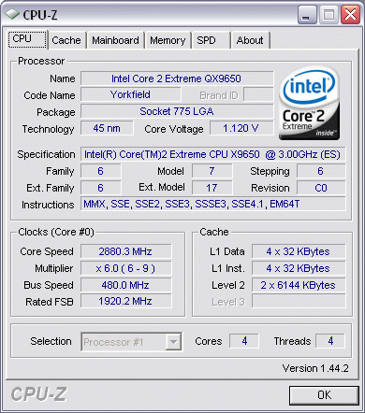Select the CPU tab
This screenshot has height=413, width=365.
[x=27, y=39]
